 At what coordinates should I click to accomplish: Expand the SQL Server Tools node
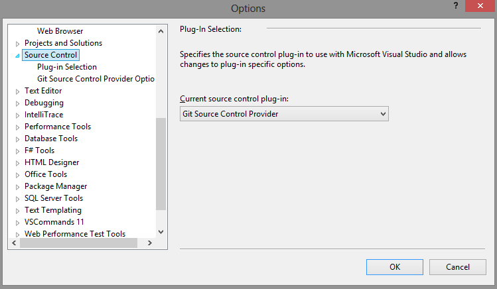tap(18, 199)
